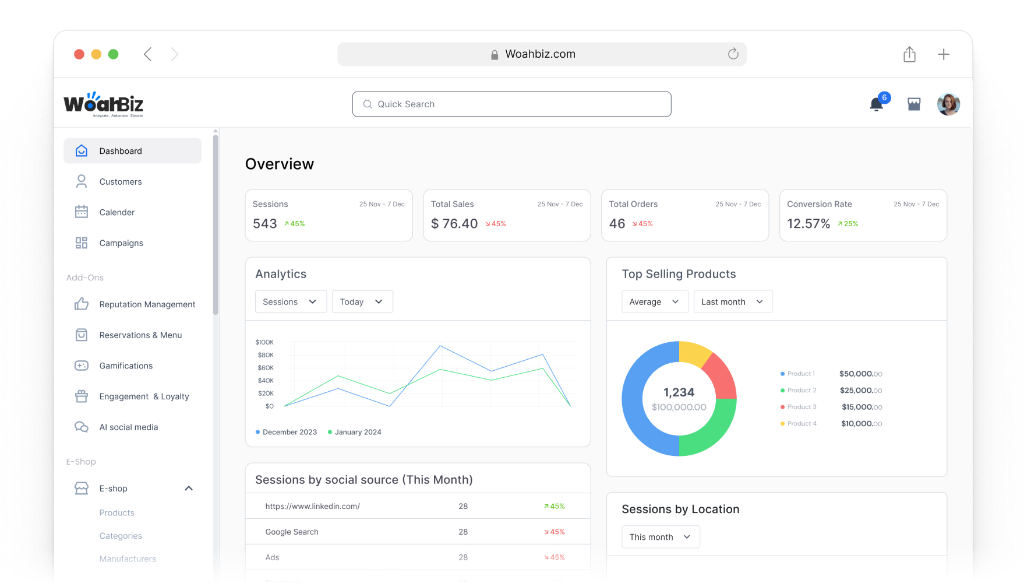This screenshot has width=1024, height=583.
Task: Open the notifications bell icon
Action: point(876,104)
